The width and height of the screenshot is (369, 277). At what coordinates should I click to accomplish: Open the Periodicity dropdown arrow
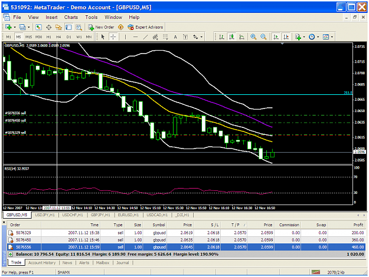318,37
